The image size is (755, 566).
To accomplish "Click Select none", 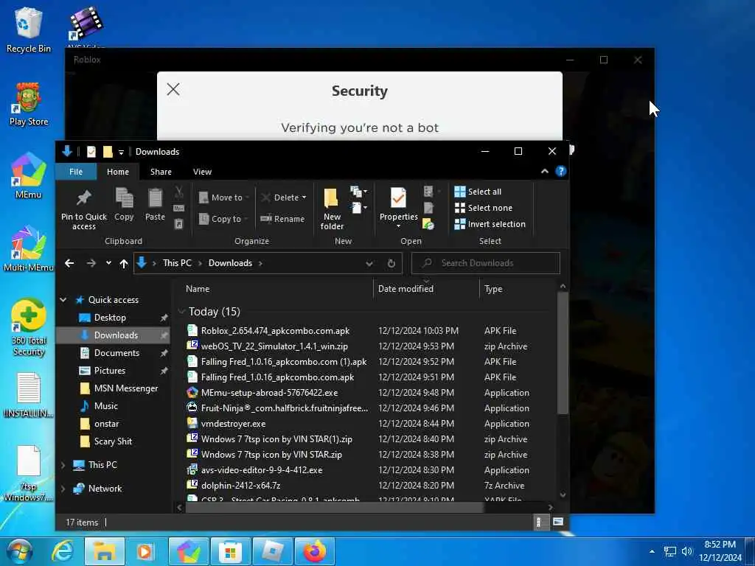I will coord(484,208).
